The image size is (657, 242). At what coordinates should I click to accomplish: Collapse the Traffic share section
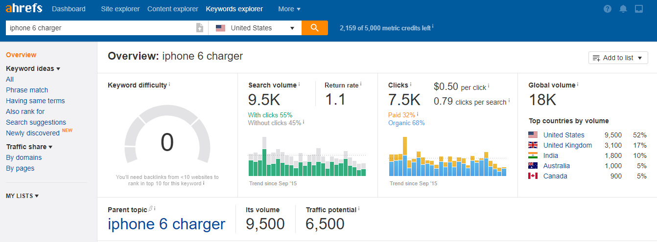tap(29, 147)
